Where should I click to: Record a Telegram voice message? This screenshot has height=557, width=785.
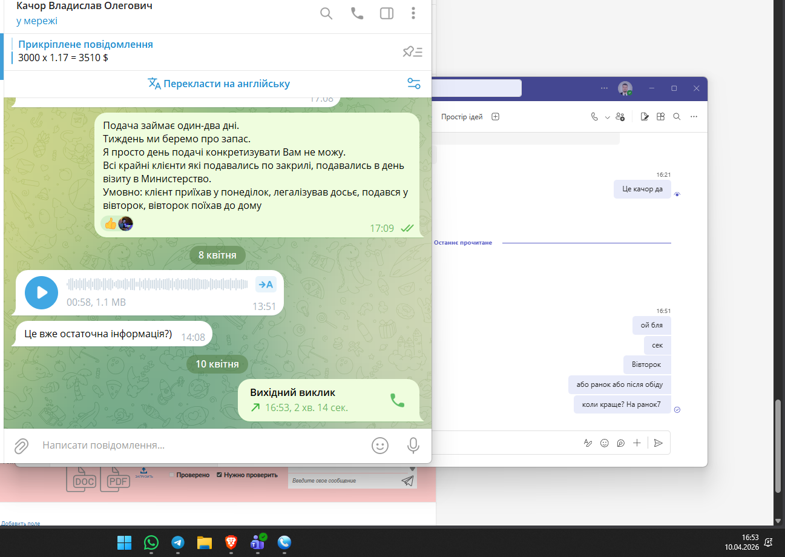click(413, 446)
